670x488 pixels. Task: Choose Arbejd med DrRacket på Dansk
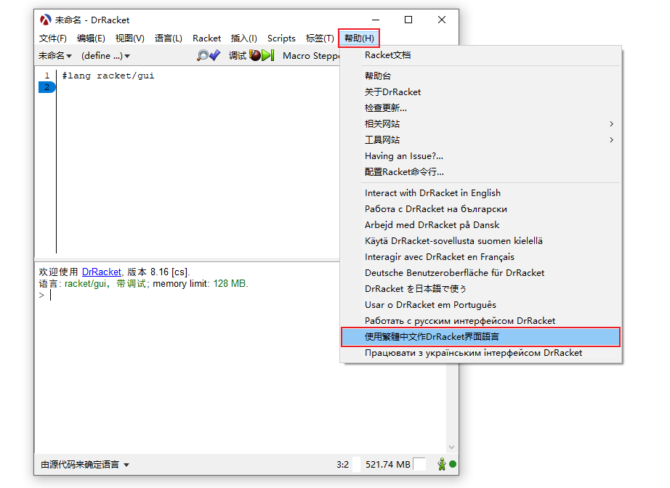tap(481, 225)
